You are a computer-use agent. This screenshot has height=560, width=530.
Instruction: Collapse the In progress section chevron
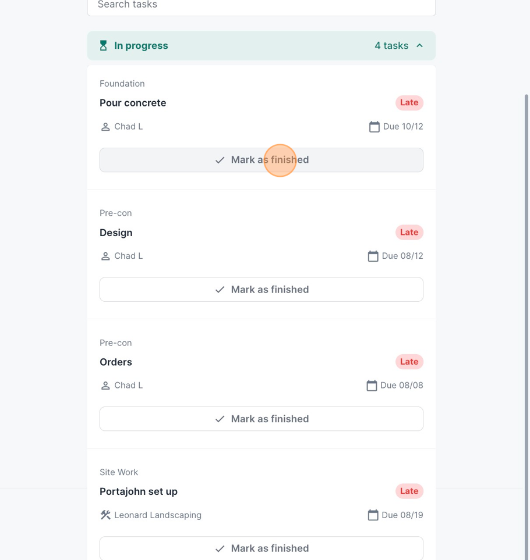pos(420,45)
